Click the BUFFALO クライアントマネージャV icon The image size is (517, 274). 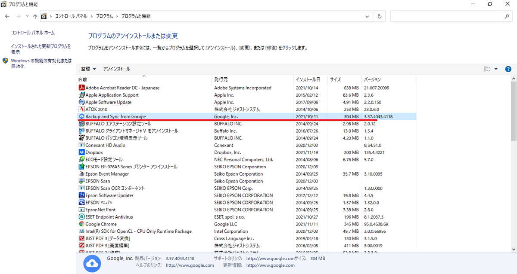pyautogui.click(x=82, y=131)
